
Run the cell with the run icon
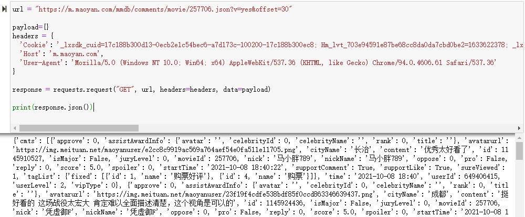[x=4, y=9]
